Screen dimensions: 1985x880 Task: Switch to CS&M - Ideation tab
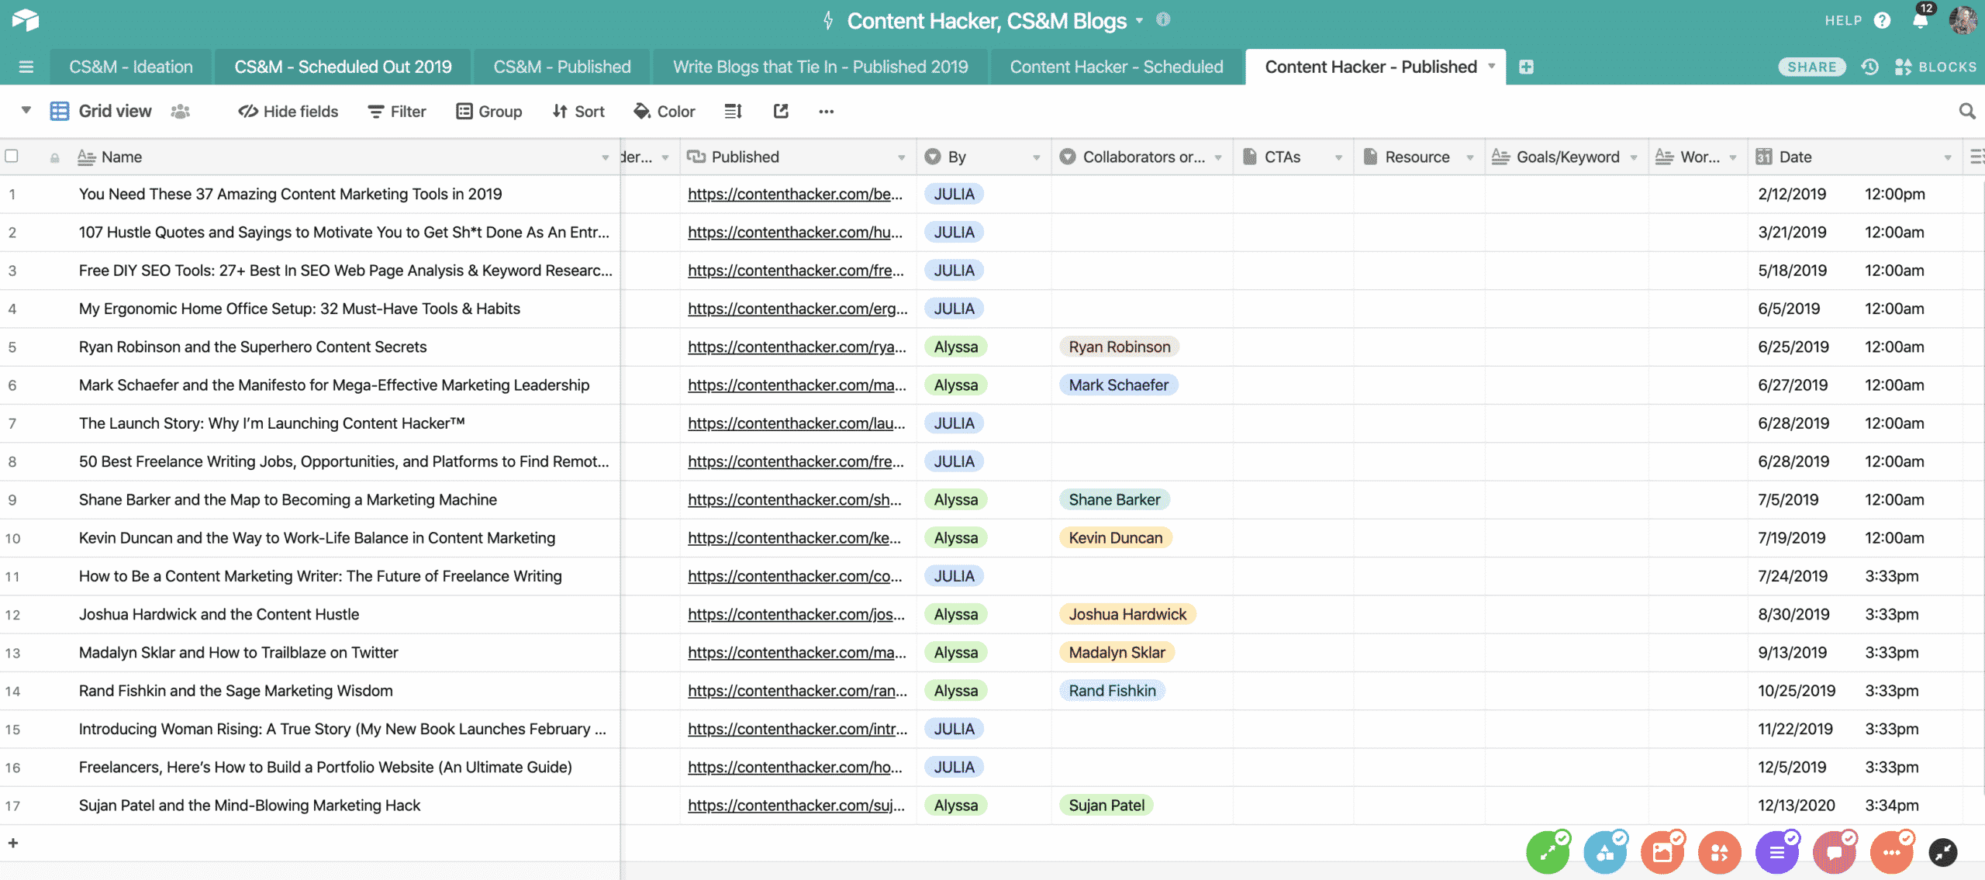(131, 67)
